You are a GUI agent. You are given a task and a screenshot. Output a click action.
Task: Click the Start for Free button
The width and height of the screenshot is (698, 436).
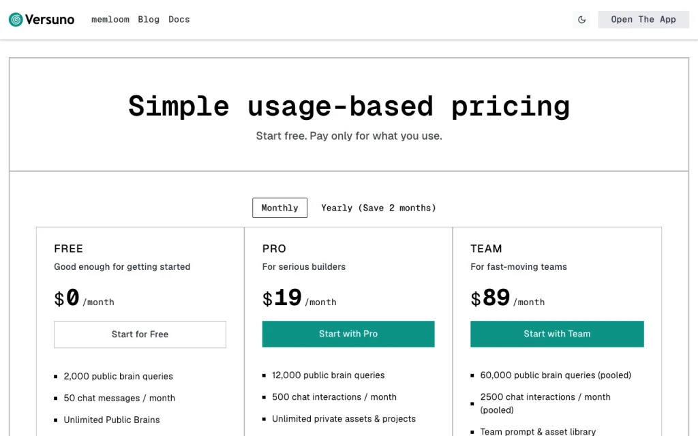[140, 334]
